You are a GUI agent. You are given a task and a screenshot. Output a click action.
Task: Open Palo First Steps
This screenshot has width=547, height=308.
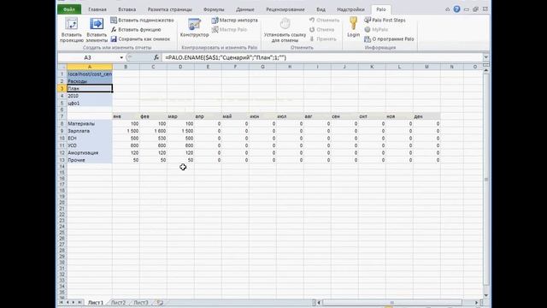coord(385,21)
